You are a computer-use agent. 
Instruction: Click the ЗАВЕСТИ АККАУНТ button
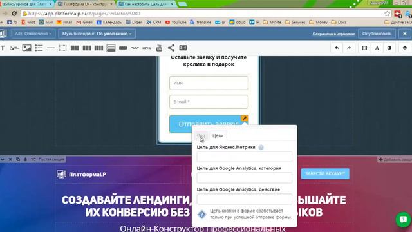[x=325, y=173]
